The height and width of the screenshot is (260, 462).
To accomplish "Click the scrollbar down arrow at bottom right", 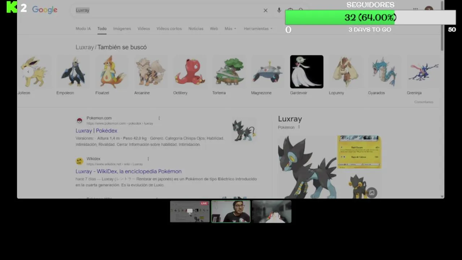I will pos(442,196).
